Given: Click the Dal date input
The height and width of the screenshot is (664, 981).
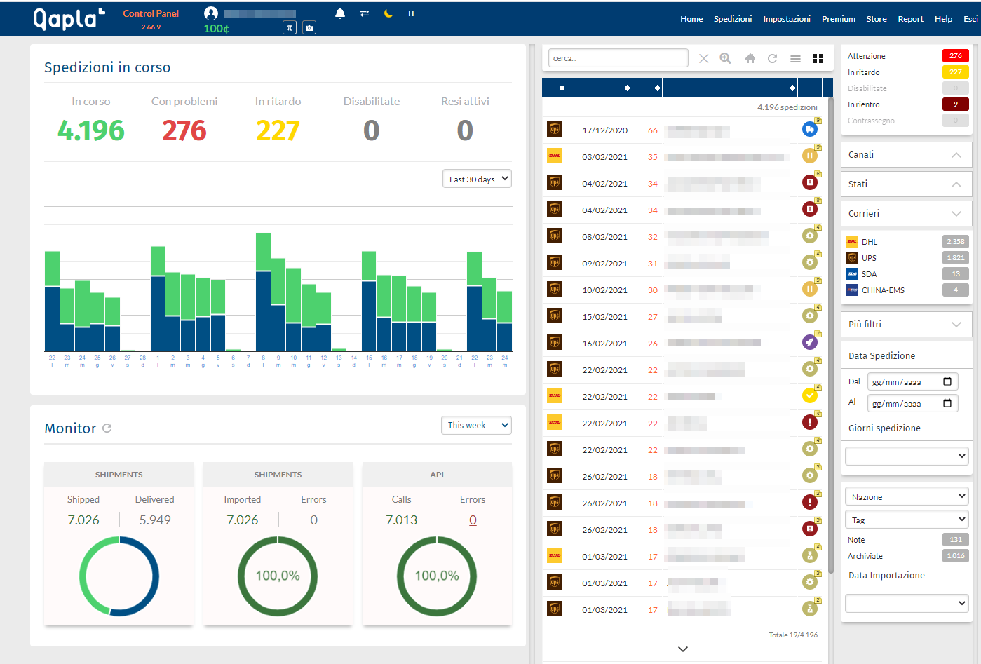Looking at the screenshot, I should pyautogui.click(x=912, y=381).
